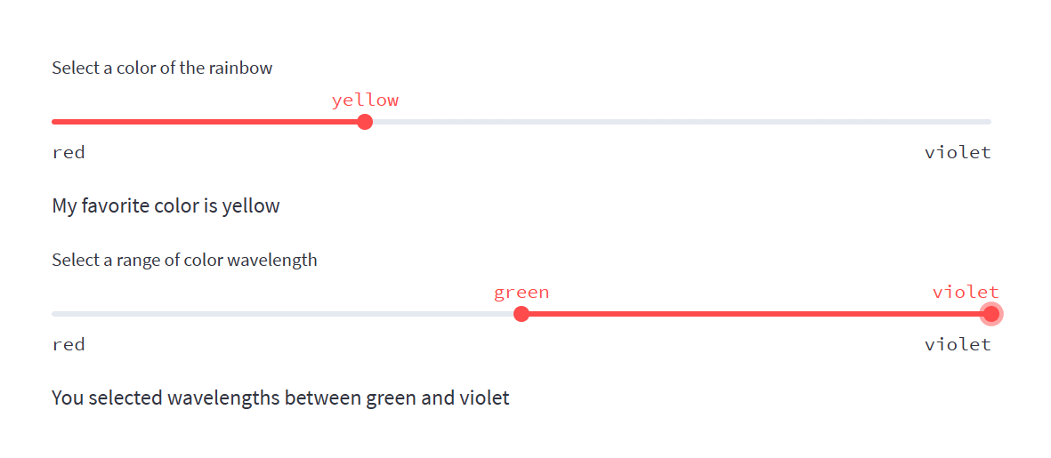Click the 'violet' maximum label under the wavelength slider
Viewport: 1051px width, 458px height.
[958, 344]
